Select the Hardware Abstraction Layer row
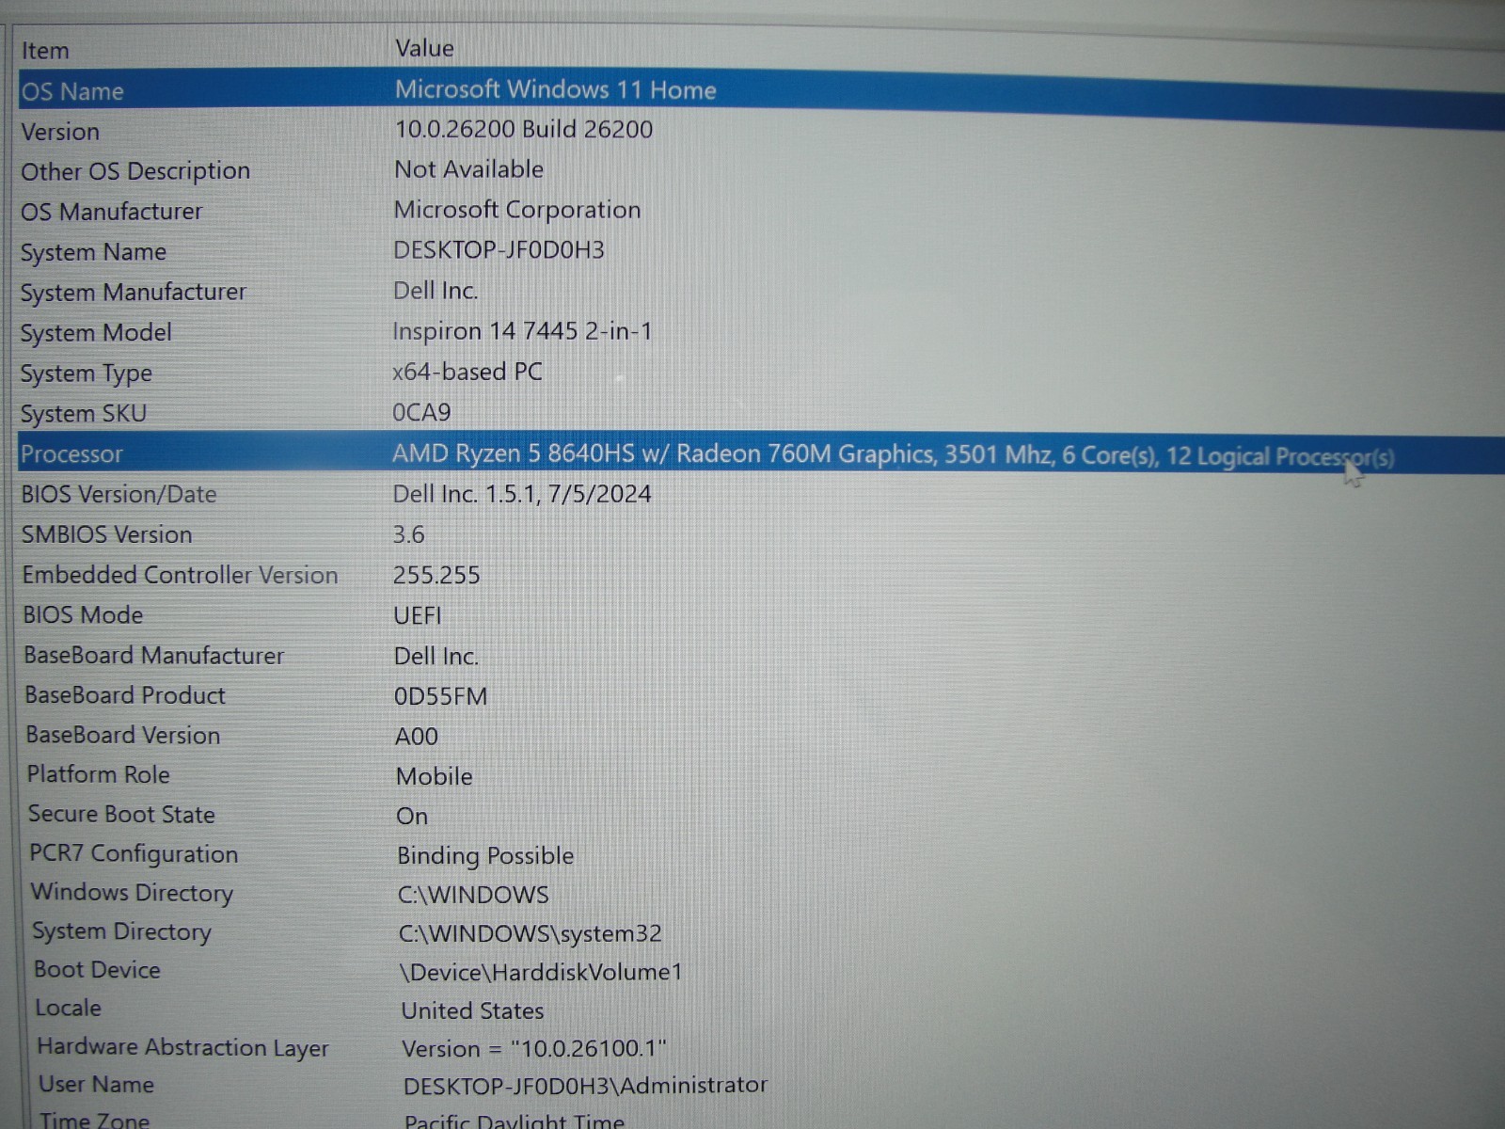Viewport: 1505px width, 1129px height. (x=182, y=1047)
